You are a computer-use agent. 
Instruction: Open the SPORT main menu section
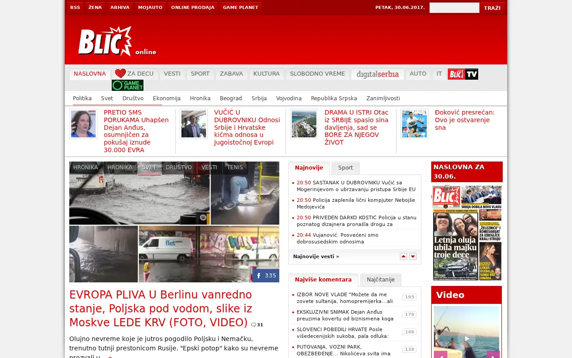pyautogui.click(x=200, y=74)
